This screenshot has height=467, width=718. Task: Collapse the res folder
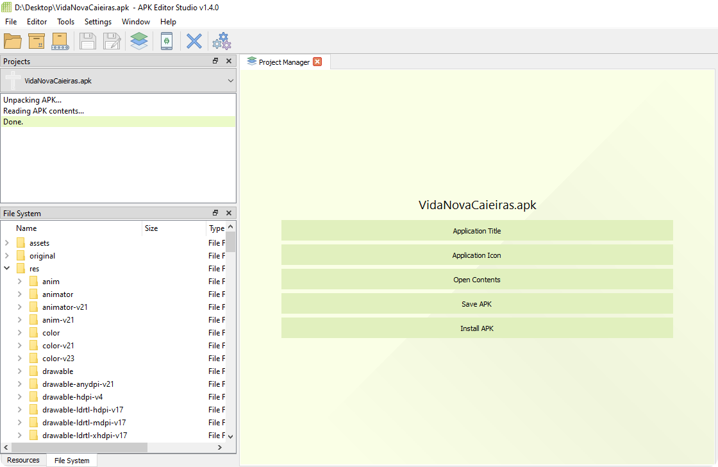pyautogui.click(x=7, y=269)
